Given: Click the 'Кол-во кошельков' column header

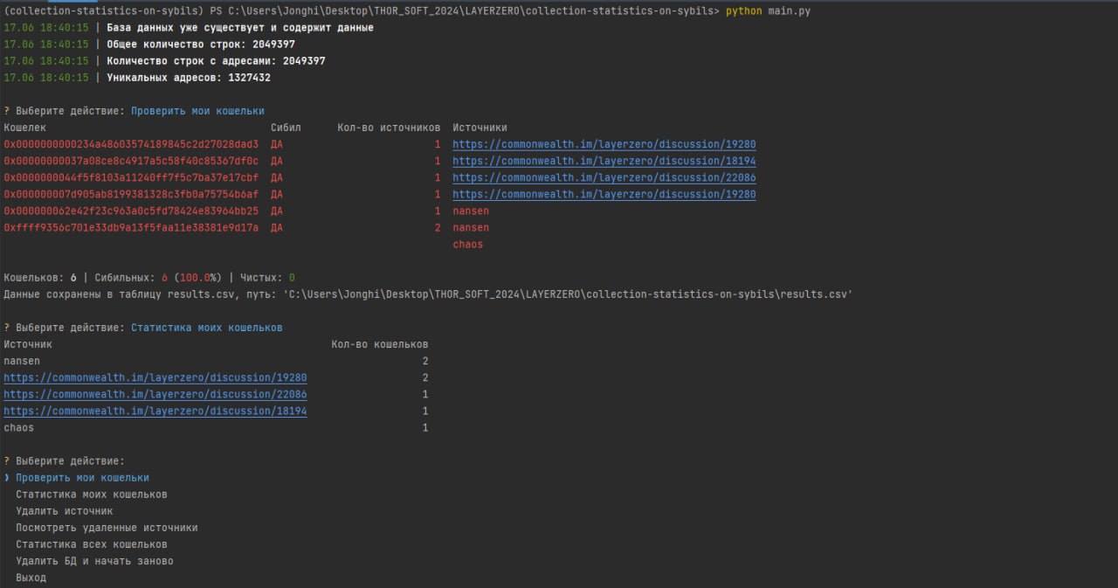Looking at the screenshot, I should click(380, 344).
